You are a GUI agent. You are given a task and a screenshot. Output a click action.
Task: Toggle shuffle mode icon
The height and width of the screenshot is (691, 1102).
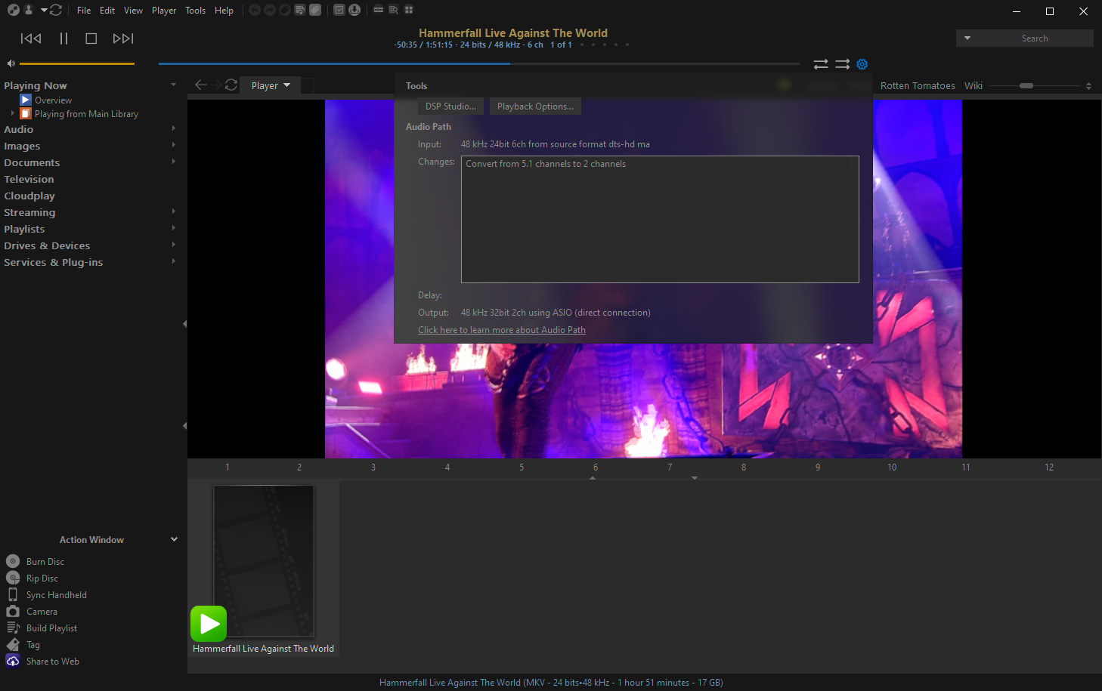coord(843,64)
